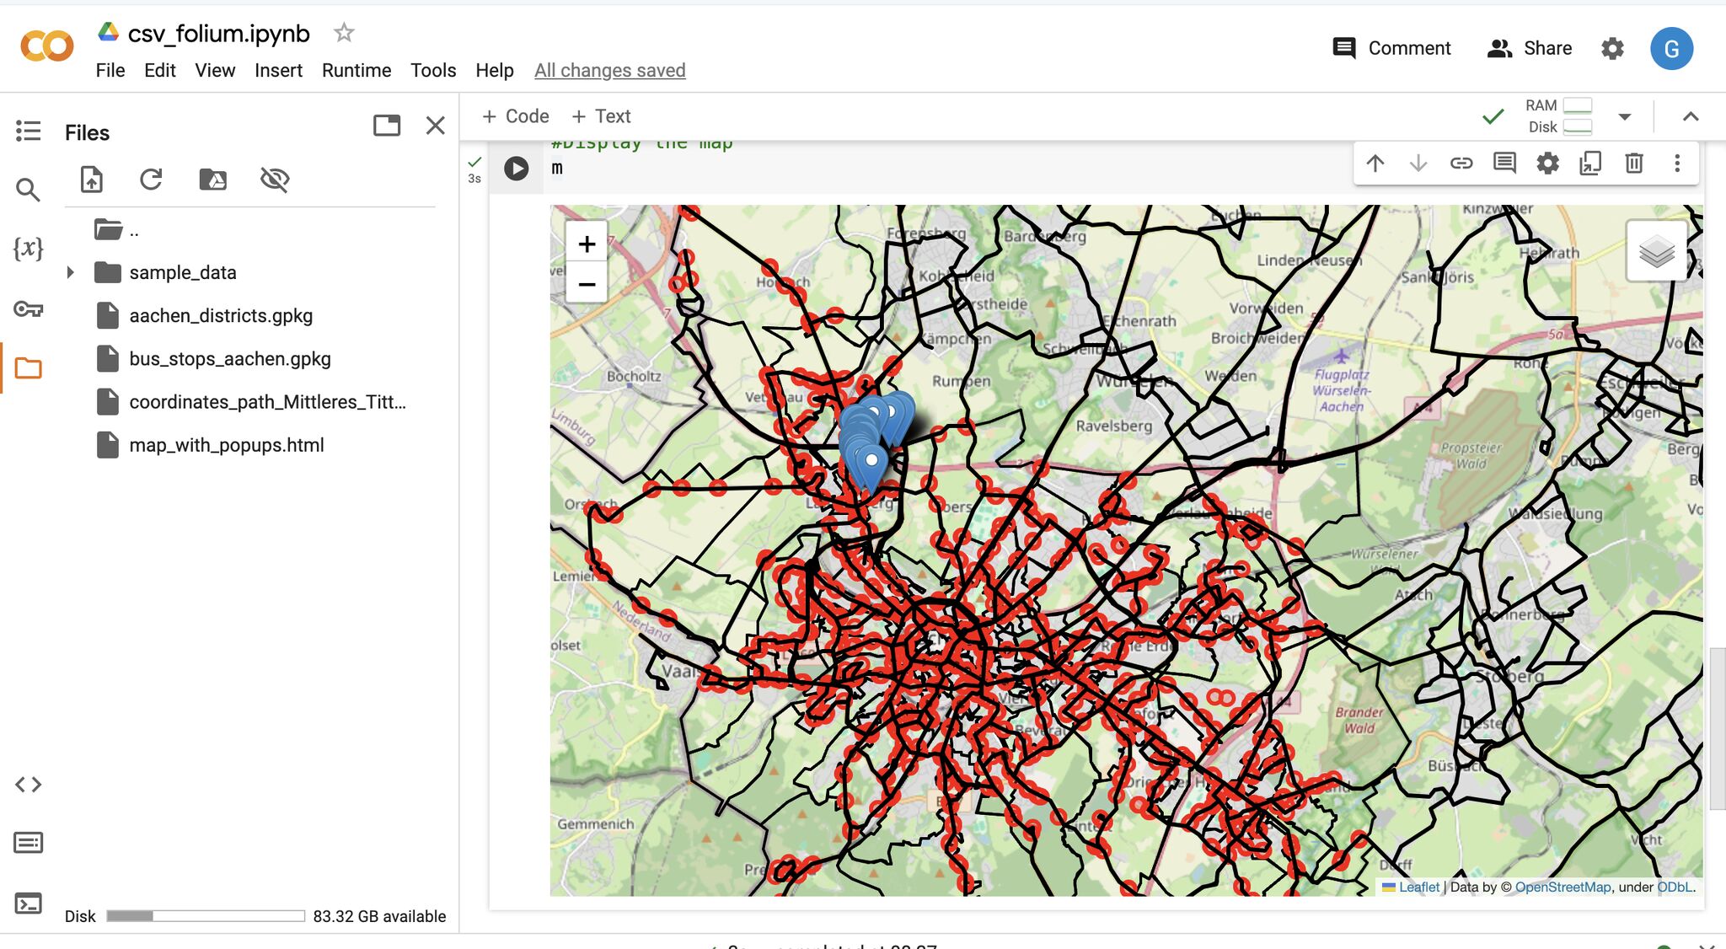Click the Disk usage bar
The height and width of the screenshot is (949, 1726).
[x=206, y=916]
